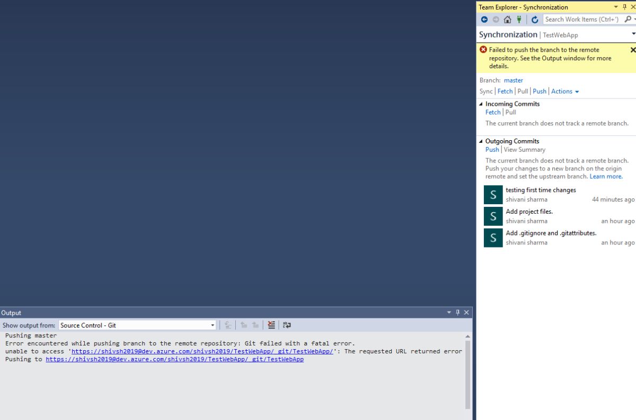This screenshot has height=420, width=636.
Task: Toggle auto-hide pin on Output window
Action: (x=458, y=313)
